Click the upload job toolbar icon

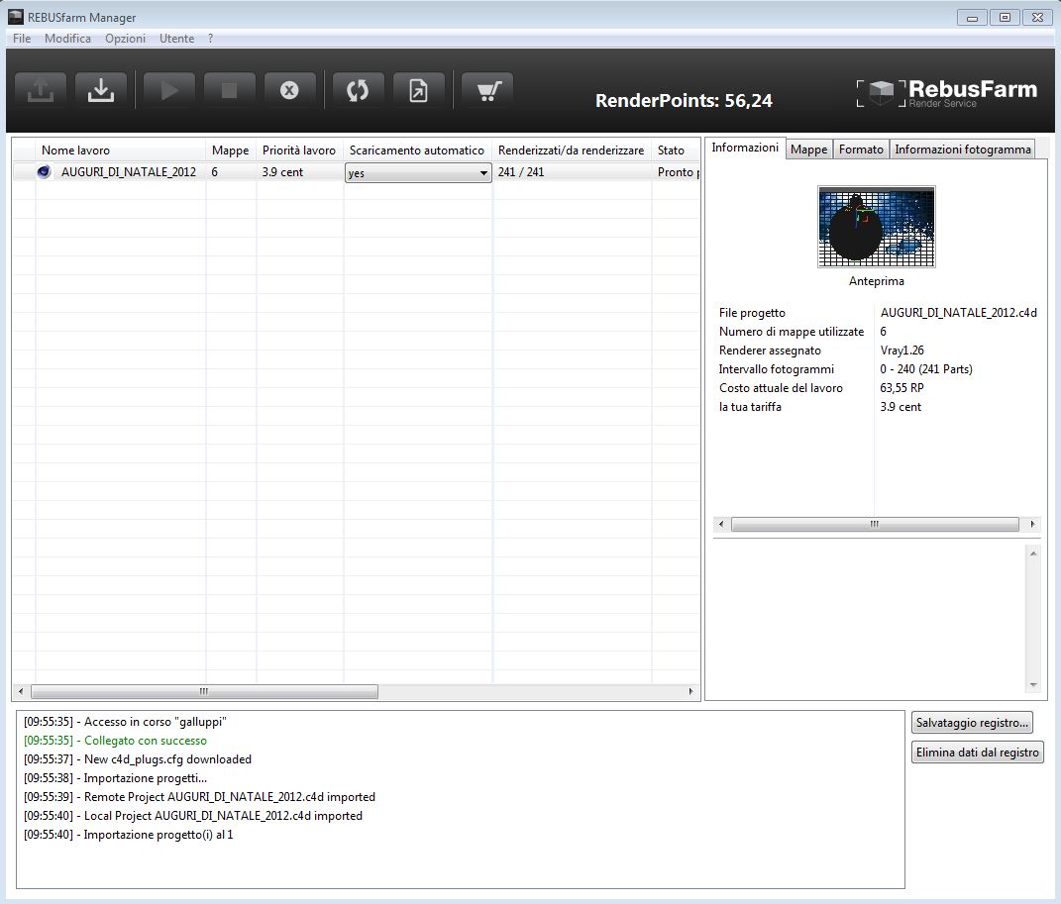coord(41,91)
